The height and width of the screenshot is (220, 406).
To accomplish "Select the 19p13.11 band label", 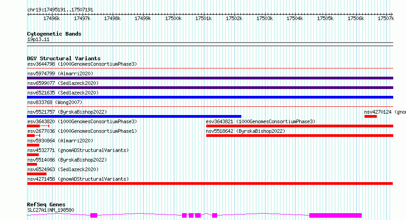I will 38,39.
